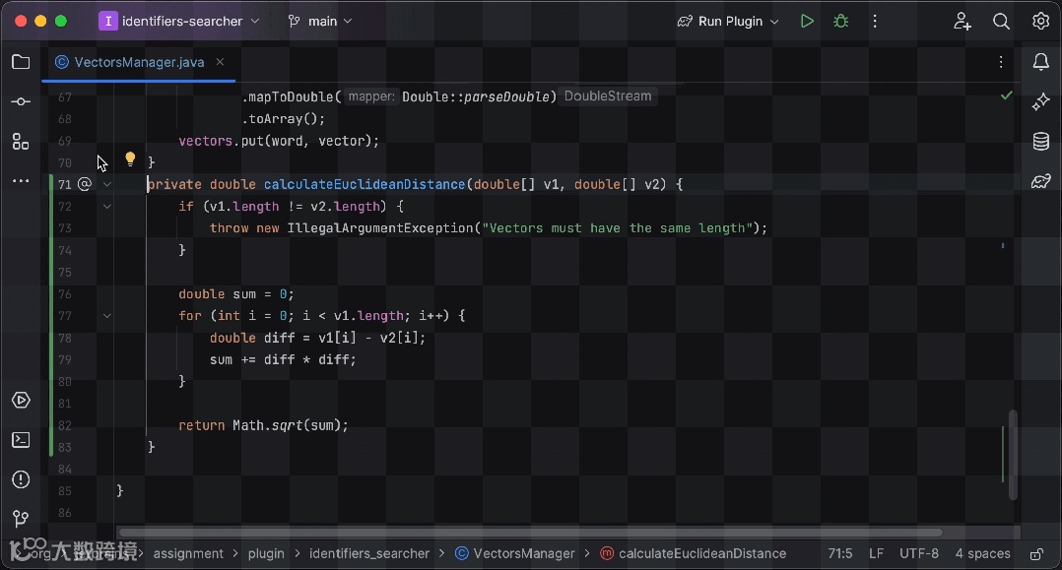Click Math.sqrt(sum) return statement
The image size is (1062, 570).
[x=263, y=426]
